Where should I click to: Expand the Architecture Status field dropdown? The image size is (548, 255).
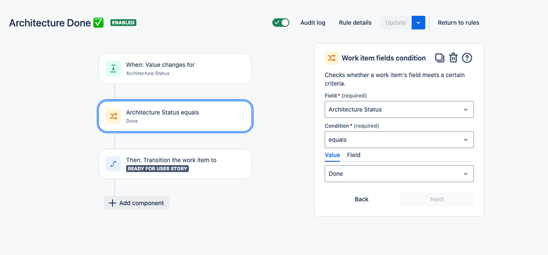(399, 109)
